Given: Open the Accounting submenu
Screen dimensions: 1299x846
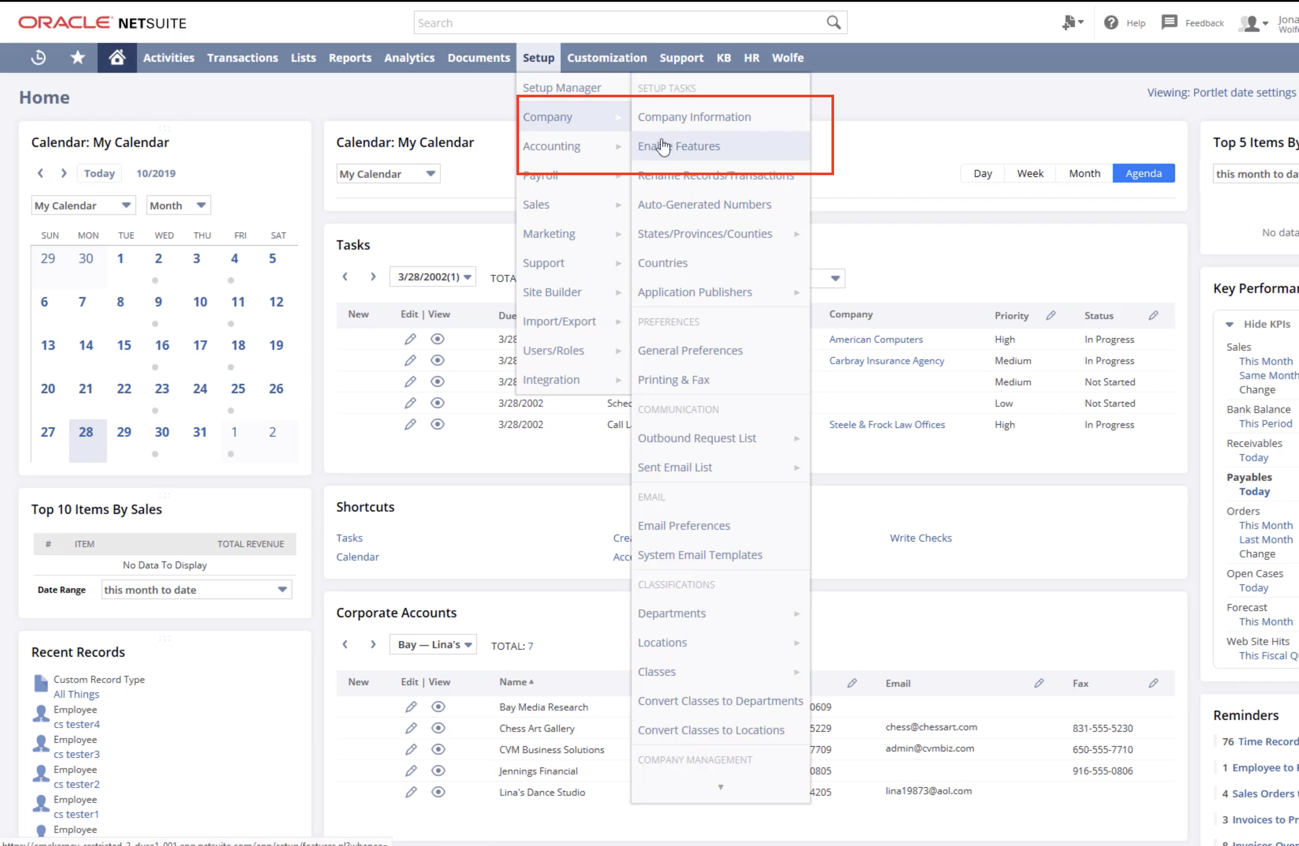Looking at the screenshot, I should click(573, 146).
